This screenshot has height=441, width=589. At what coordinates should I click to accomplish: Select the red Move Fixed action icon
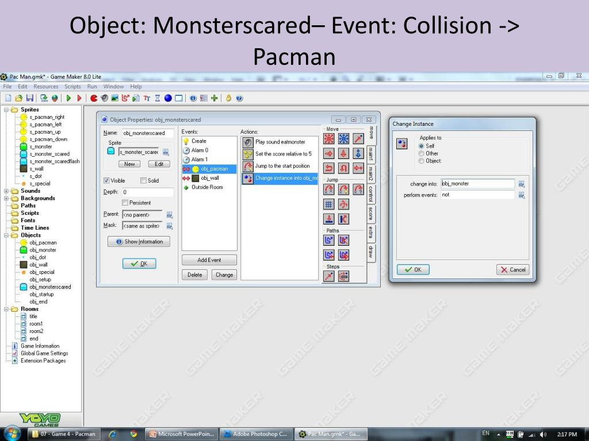(x=329, y=139)
